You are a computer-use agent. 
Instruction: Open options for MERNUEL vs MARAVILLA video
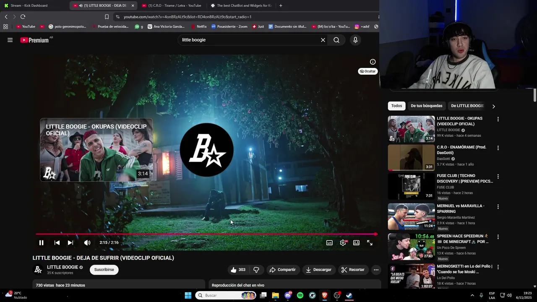[x=498, y=207]
